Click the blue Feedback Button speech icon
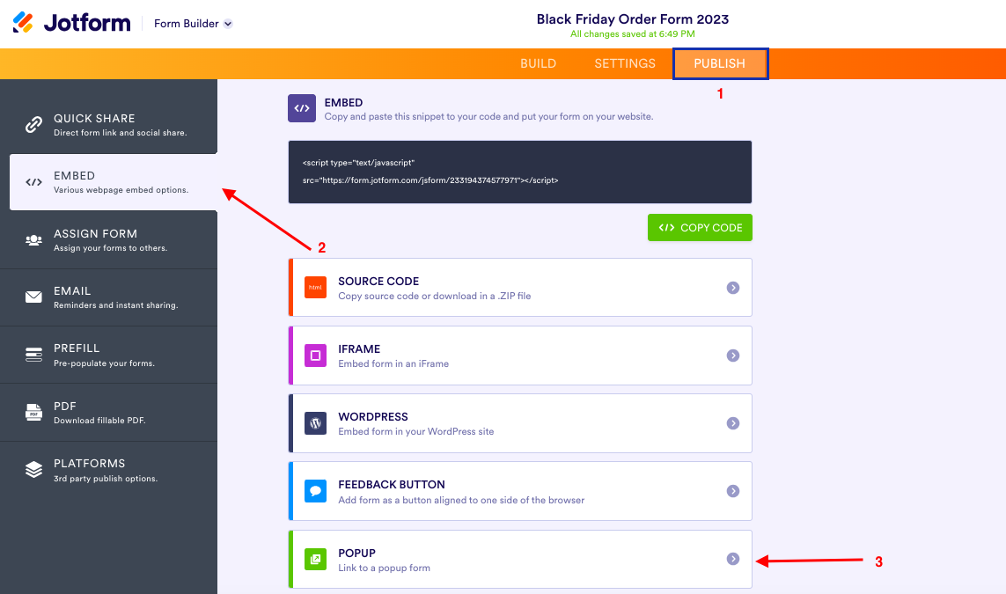1006x594 pixels. 315,491
